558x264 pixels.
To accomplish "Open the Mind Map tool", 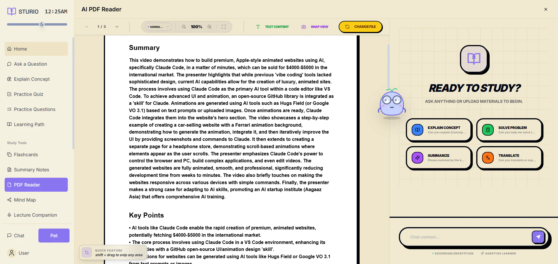I will pos(36,200).
